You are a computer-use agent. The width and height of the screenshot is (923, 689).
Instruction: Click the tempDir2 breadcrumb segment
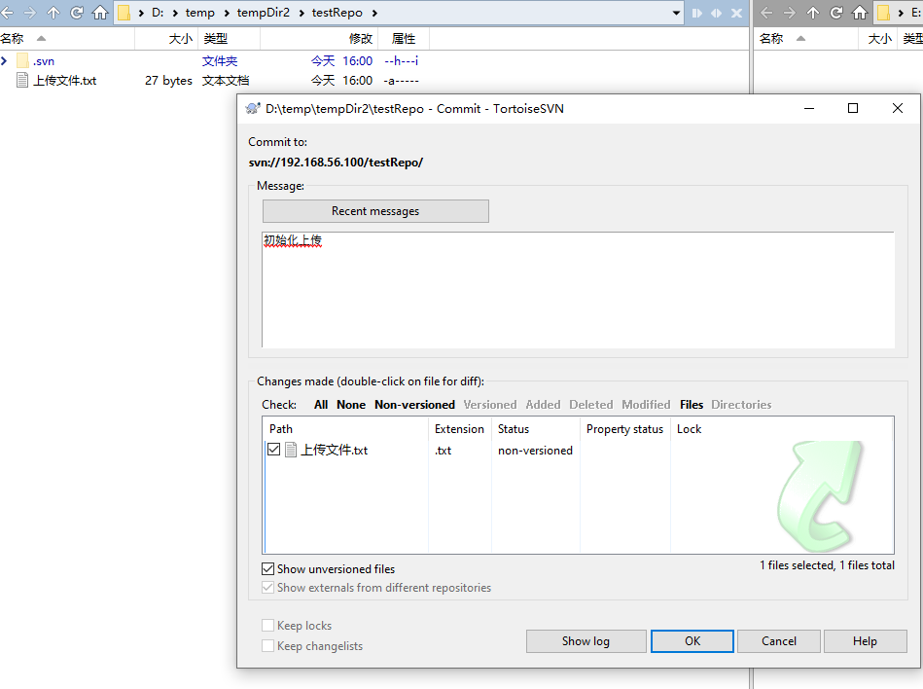click(264, 13)
